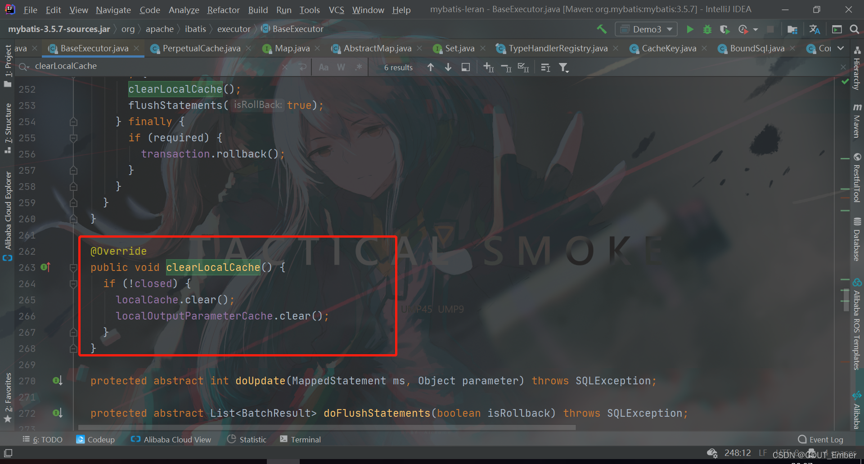
Task: Open the VCS menu
Action: [336, 10]
